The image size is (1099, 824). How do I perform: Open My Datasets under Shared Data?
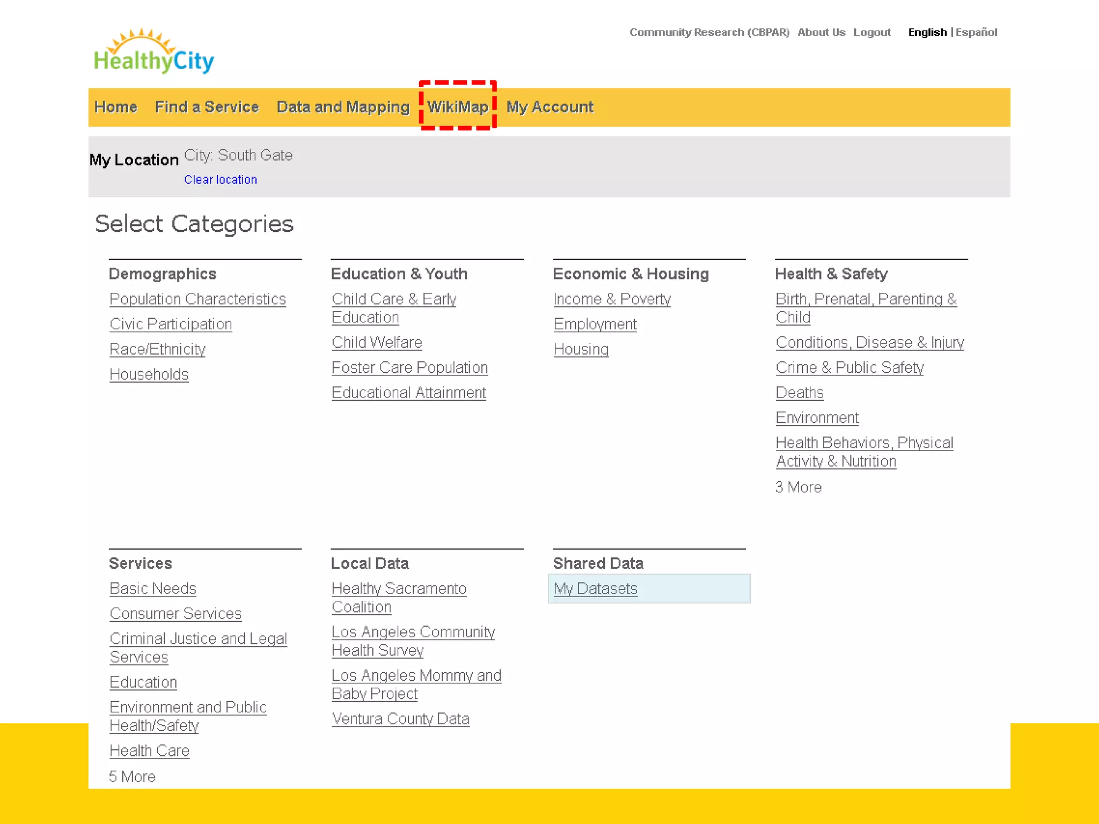pos(595,588)
